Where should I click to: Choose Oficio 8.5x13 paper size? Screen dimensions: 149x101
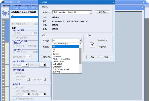tap(66, 62)
